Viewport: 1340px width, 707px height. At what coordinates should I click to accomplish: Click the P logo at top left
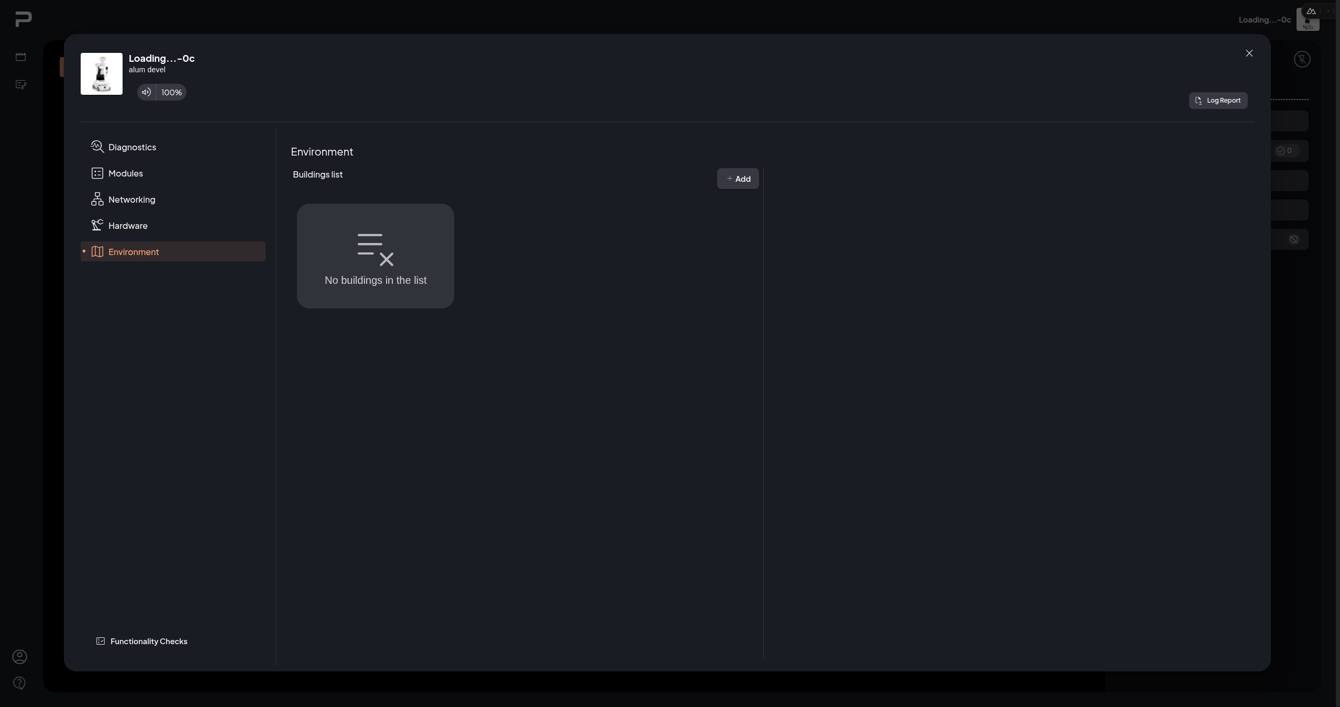[x=24, y=19]
